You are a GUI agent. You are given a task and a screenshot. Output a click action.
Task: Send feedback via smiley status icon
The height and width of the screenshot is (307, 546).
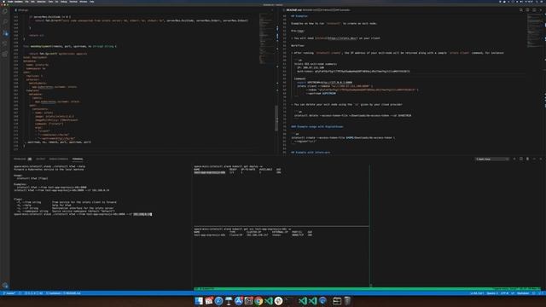click(534, 293)
